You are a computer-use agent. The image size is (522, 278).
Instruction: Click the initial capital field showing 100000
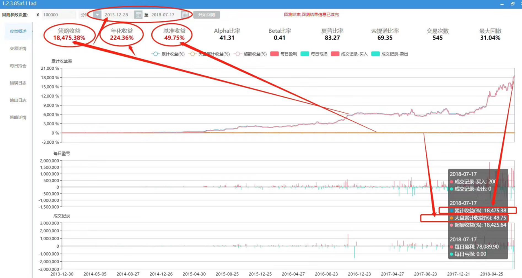[x=58, y=15]
